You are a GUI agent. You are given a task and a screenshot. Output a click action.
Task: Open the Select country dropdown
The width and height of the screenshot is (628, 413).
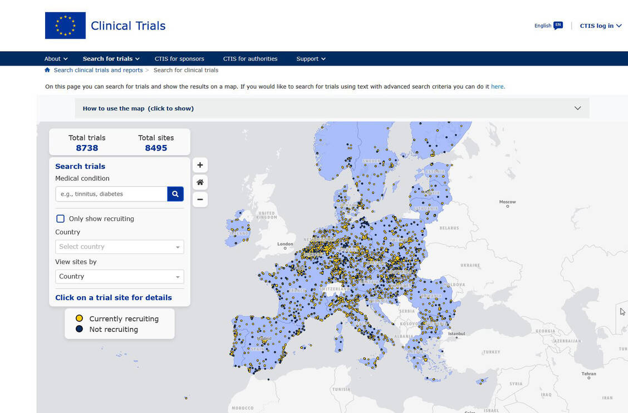[x=119, y=247]
